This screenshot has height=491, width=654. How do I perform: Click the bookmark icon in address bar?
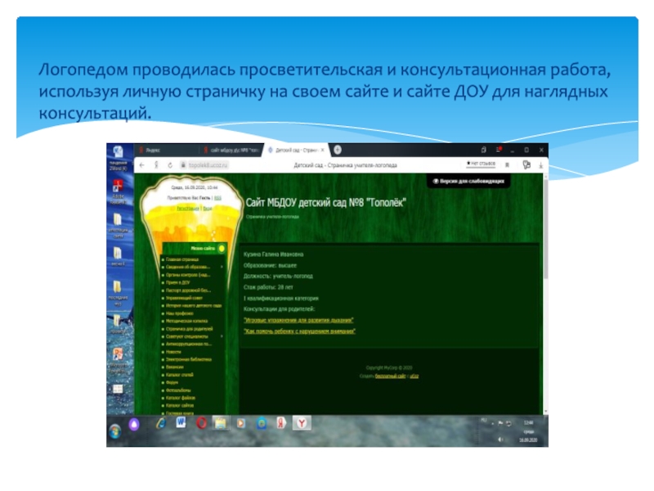(507, 165)
